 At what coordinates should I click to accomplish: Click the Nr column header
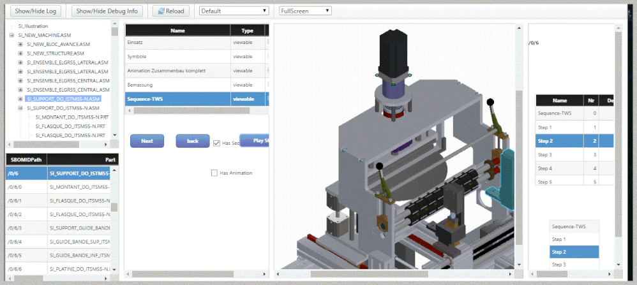[x=590, y=100]
